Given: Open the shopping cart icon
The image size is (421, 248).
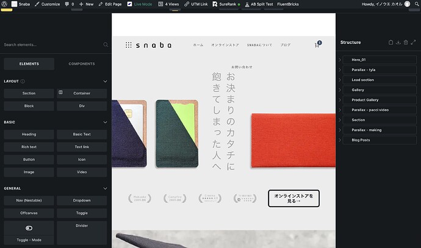Looking at the screenshot, I should click(318, 44).
